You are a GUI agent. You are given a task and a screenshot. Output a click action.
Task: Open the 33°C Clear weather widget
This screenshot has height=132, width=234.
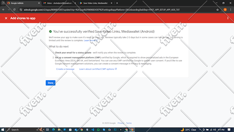(x=188, y=130)
